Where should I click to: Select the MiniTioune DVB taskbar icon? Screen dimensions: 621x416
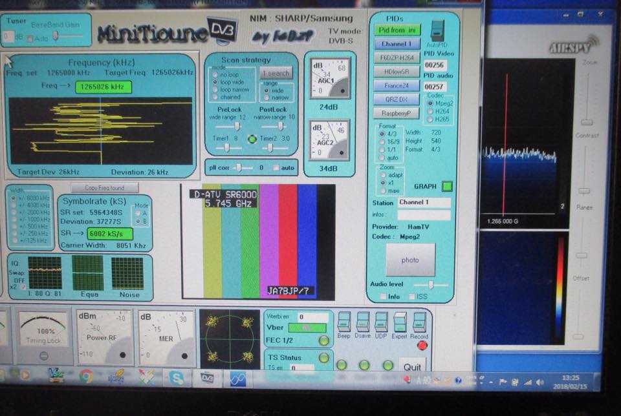click(207, 379)
